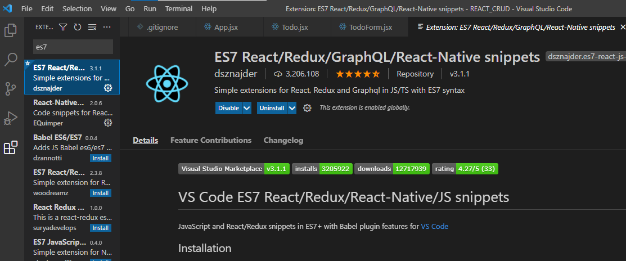Click the install count cloud icon
626x261 pixels.
coord(278,74)
